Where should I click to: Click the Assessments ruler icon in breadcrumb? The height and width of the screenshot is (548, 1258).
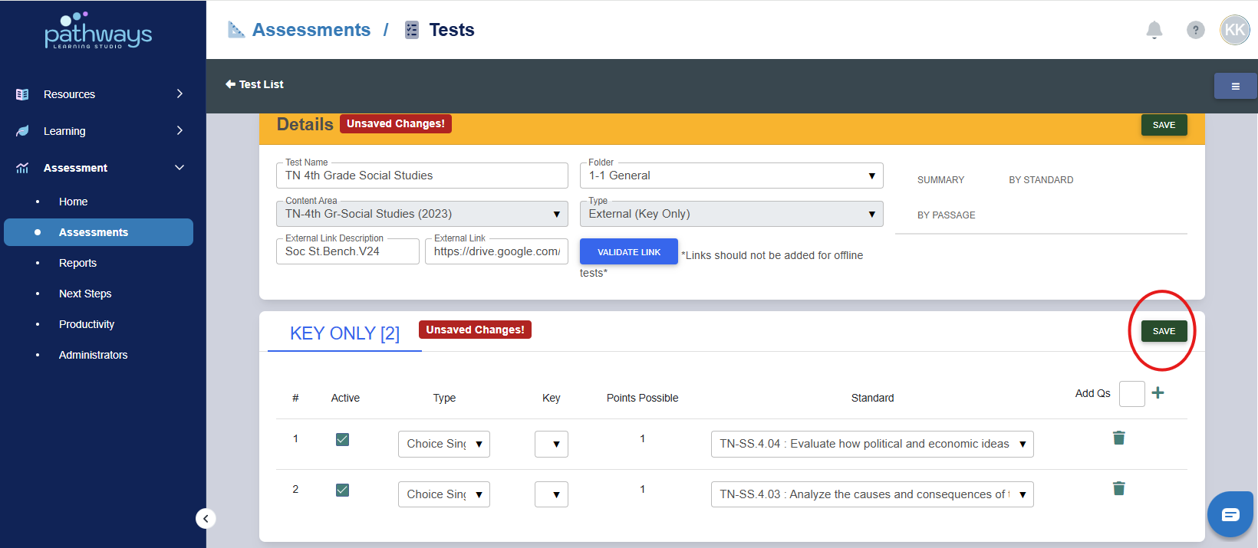236,30
